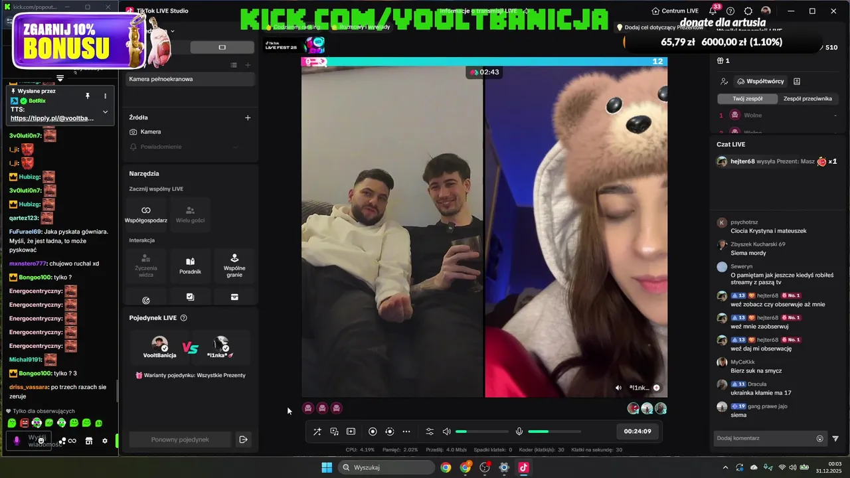Image resolution: width=850 pixels, height=478 pixels.
Task: Start recording with the record button
Action: pyautogui.click(x=373, y=432)
